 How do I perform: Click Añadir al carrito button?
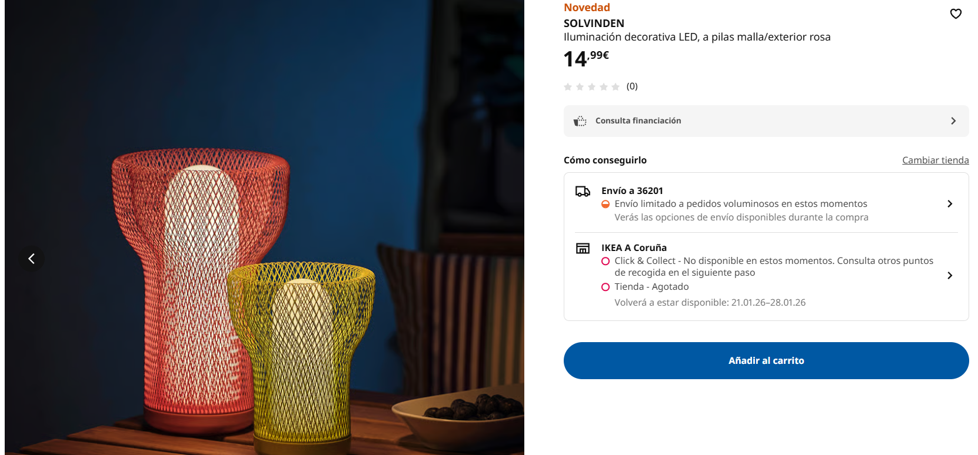(766, 361)
